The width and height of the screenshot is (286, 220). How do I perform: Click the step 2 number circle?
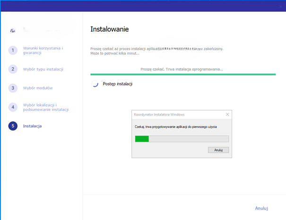pyautogui.click(x=13, y=69)
